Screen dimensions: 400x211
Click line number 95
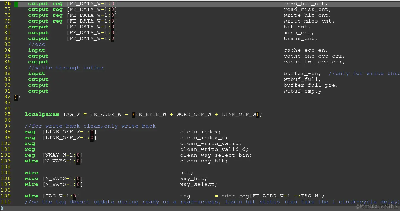point(7,115)
